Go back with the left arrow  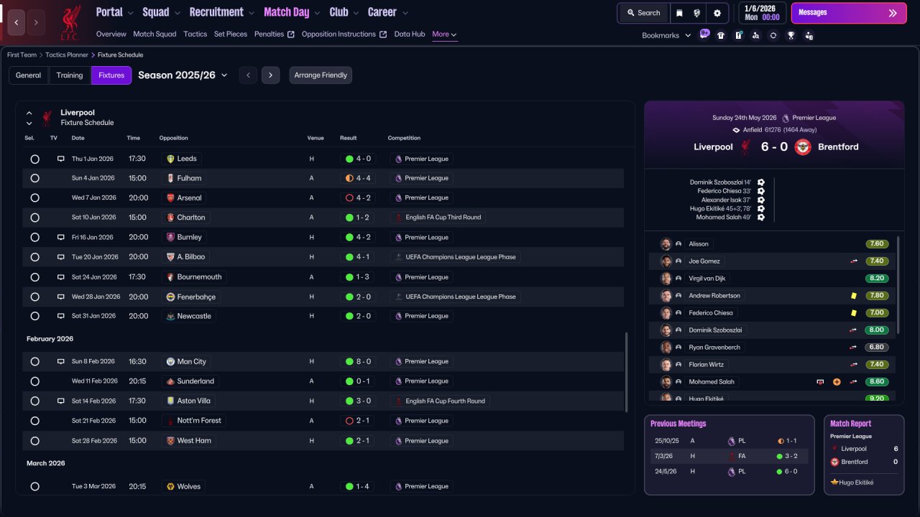[x=17, y=22]
